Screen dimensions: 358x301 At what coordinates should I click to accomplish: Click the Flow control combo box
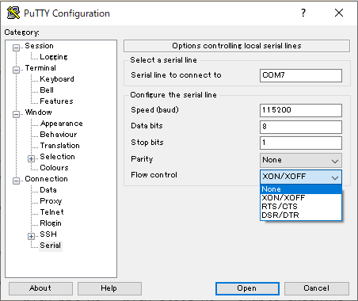click(301, 177)
